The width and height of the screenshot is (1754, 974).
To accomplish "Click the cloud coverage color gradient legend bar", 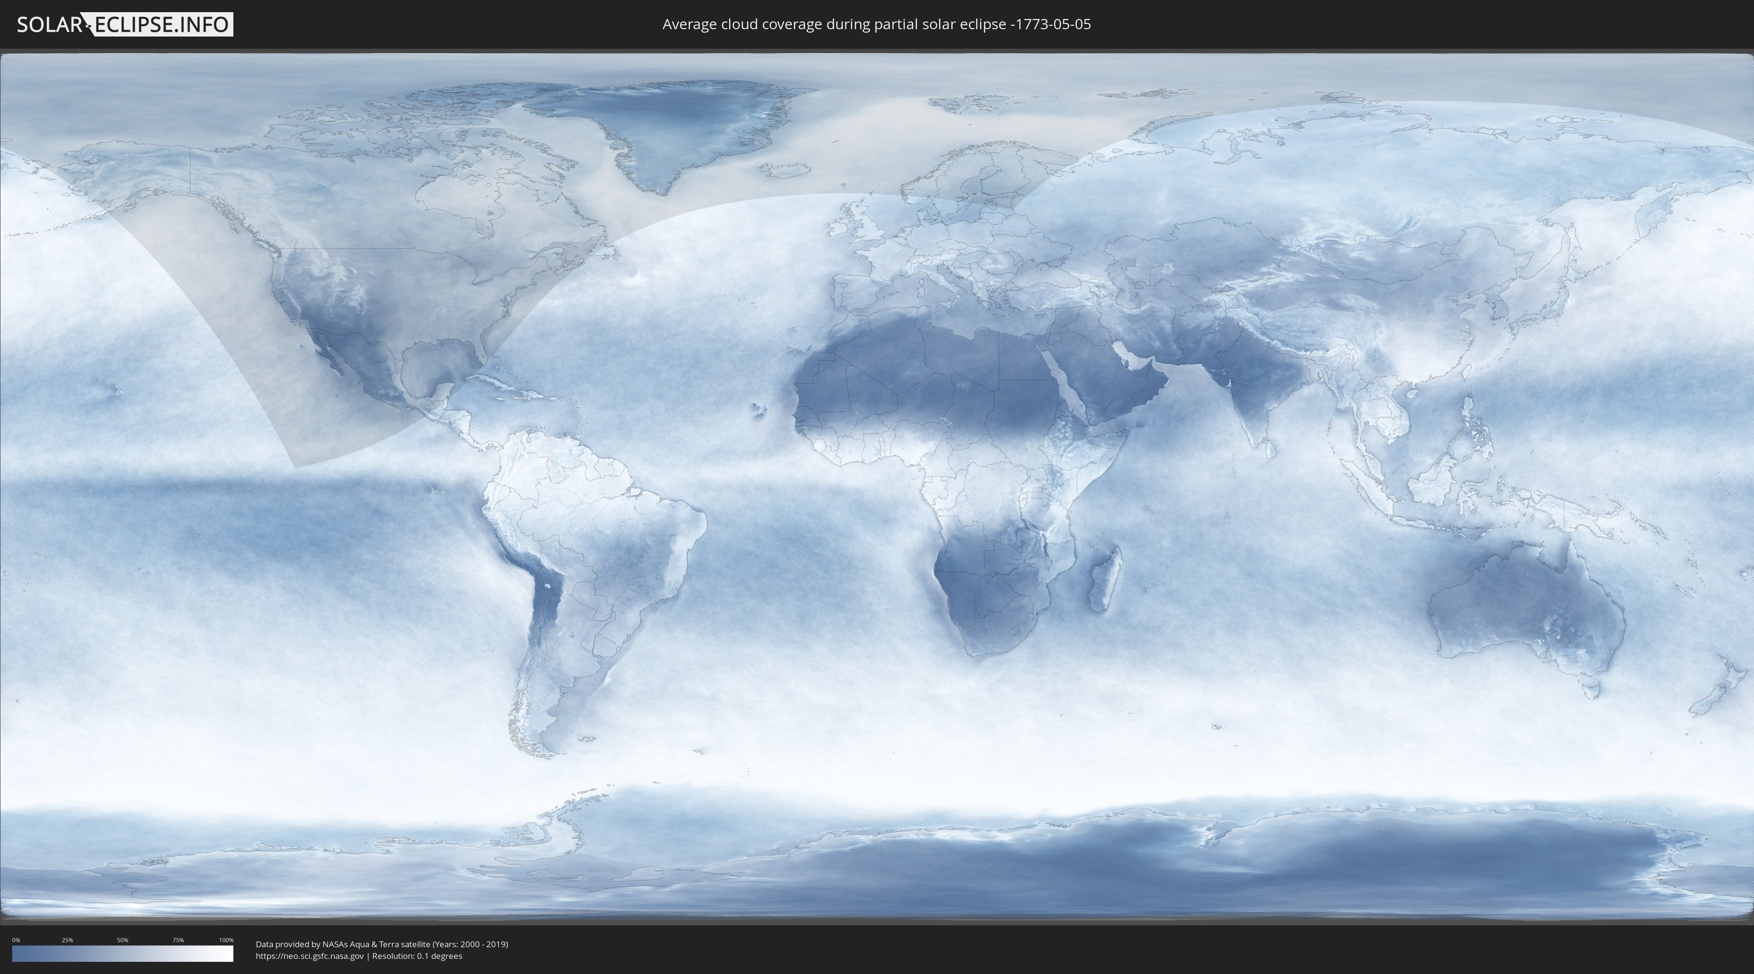I will pos(123,953).
